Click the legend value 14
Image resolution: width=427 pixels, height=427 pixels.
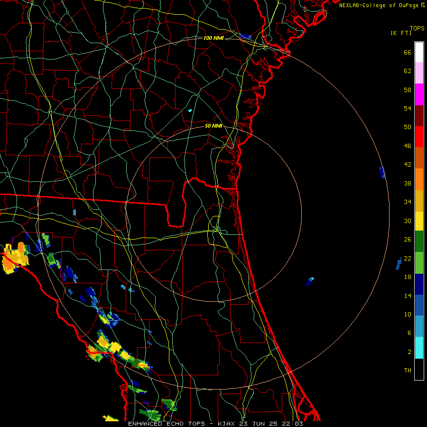tap(408, 296)
